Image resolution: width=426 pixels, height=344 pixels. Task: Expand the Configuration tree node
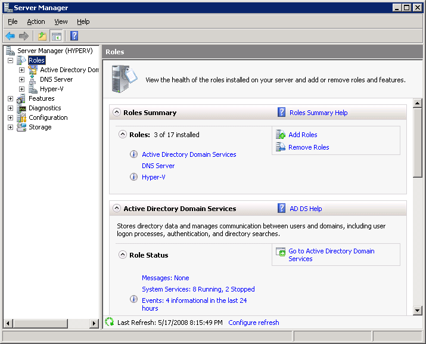[10, 117]
